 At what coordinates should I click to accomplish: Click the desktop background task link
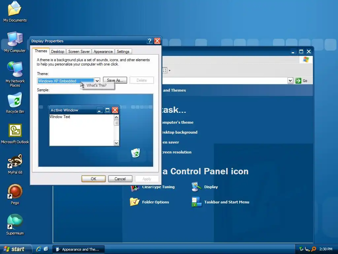tap(180, 132)
